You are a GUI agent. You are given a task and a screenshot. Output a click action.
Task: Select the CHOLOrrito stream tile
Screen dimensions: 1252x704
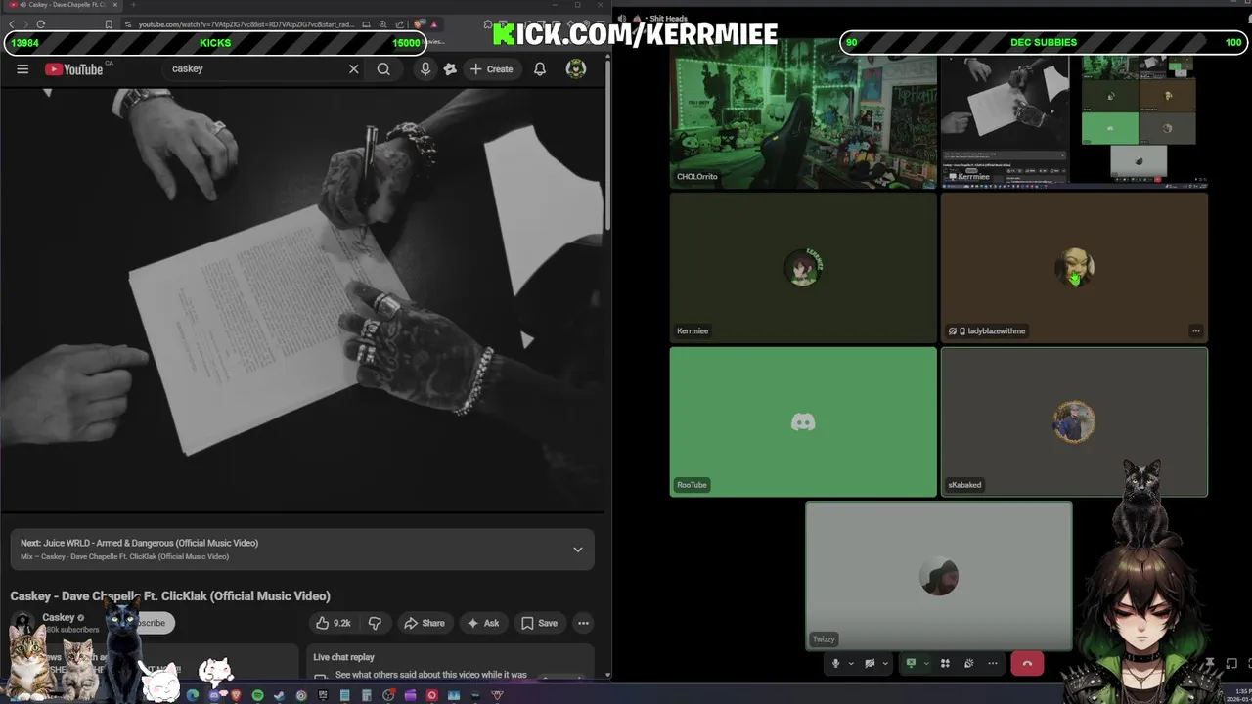click(803, 114)
